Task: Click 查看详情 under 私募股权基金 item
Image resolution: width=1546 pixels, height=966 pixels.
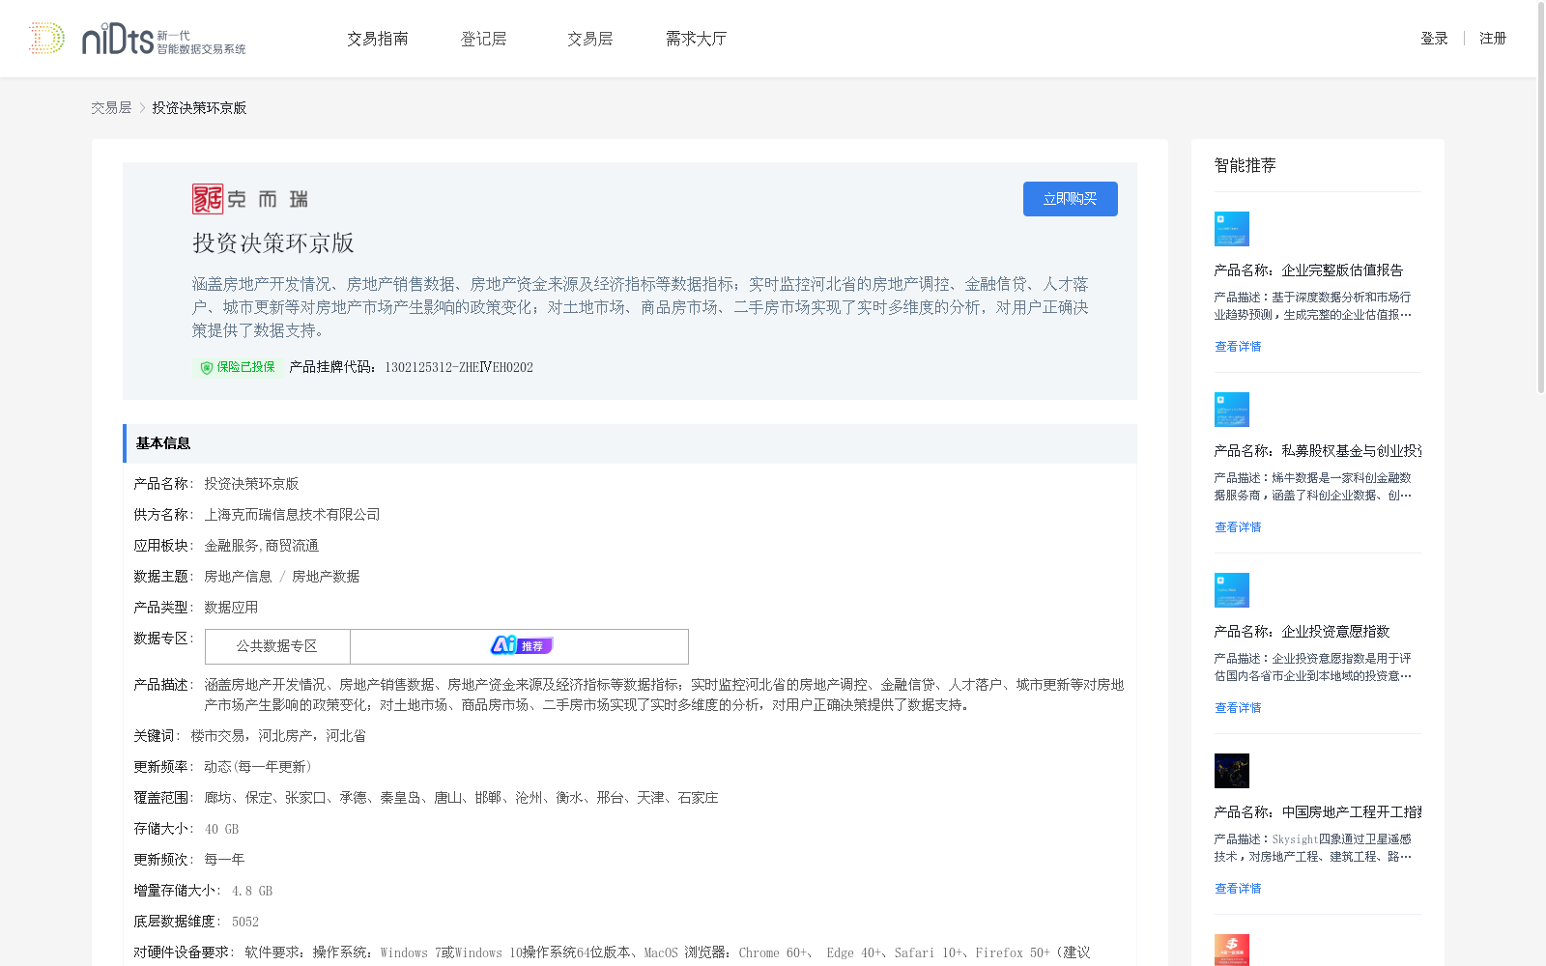Action: (x=1238, y=527)
